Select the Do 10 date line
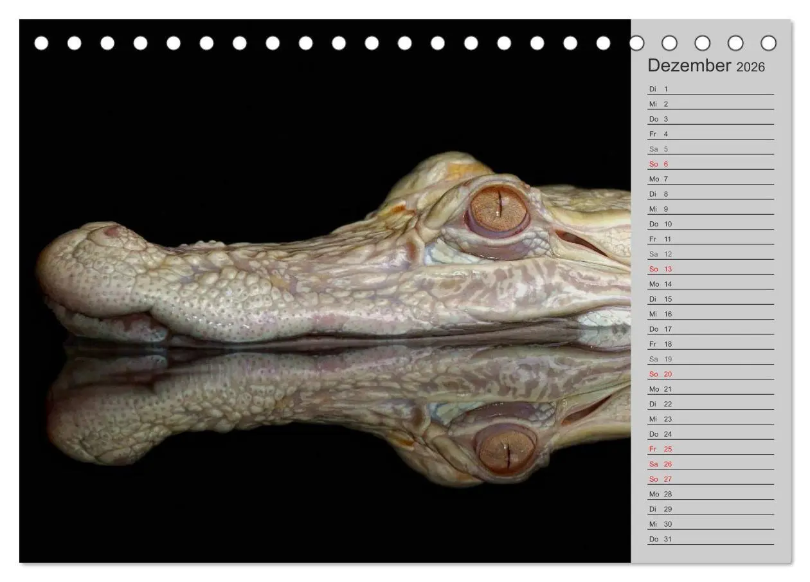The width and height of the screenshot is (810, 582). click(710, 224)
